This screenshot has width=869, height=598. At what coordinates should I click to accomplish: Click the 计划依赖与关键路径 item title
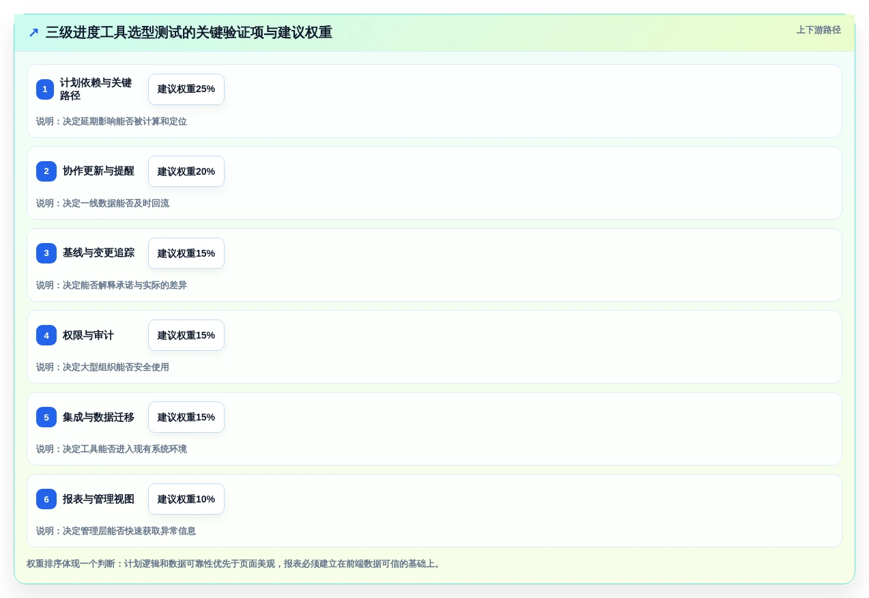click(96, 89)
